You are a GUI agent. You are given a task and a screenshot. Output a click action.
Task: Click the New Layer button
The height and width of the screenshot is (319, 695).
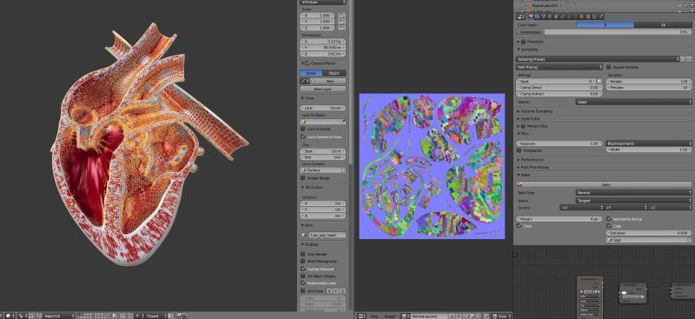coord(323,90)
